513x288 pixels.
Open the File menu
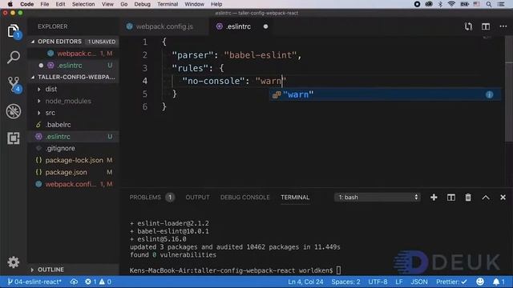click(45, 4)
